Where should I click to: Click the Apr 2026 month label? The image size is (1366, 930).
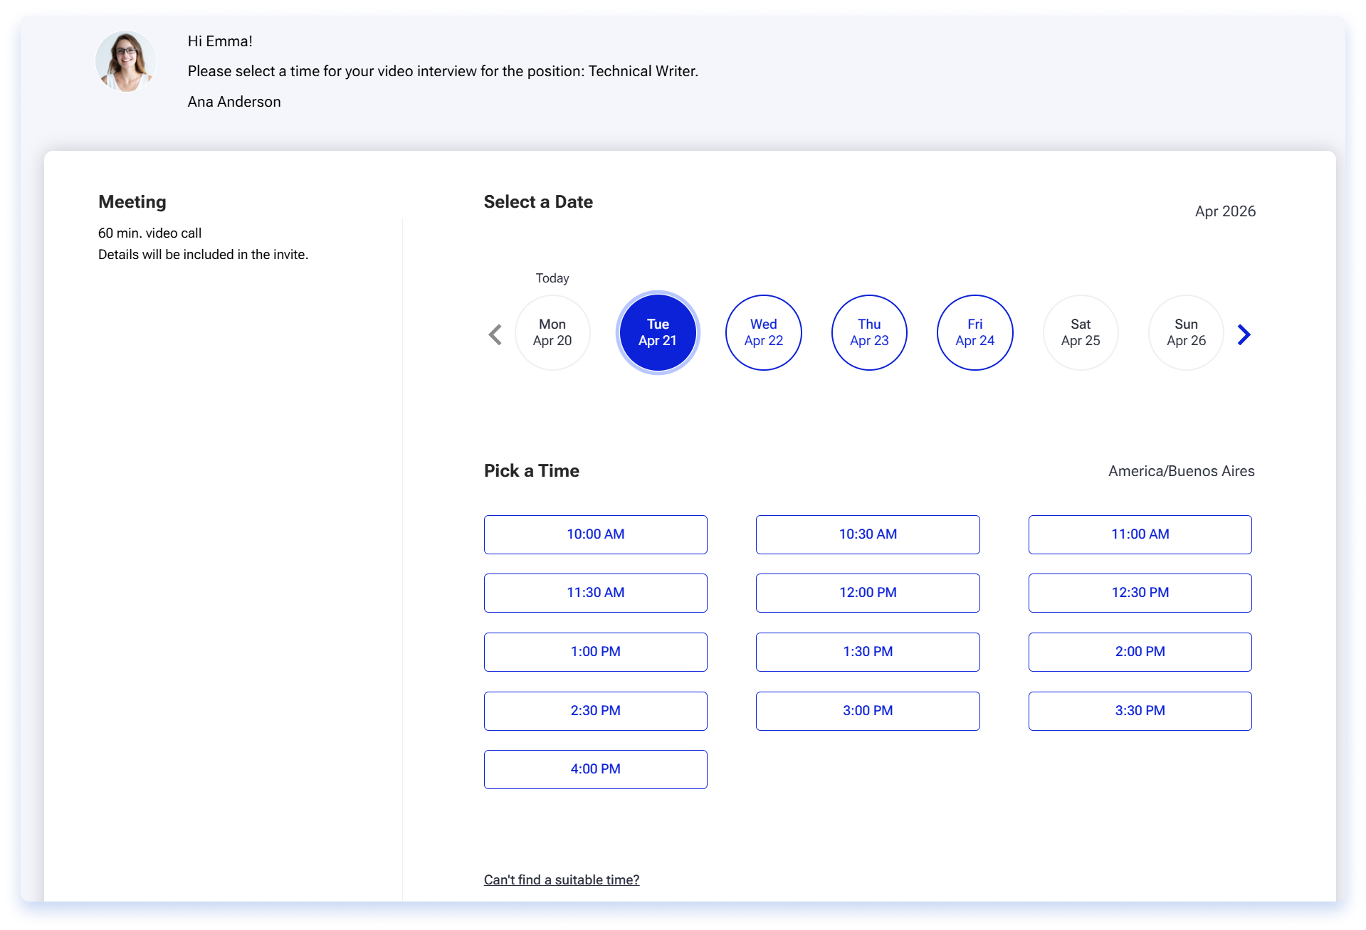[x=1225, y=211]
